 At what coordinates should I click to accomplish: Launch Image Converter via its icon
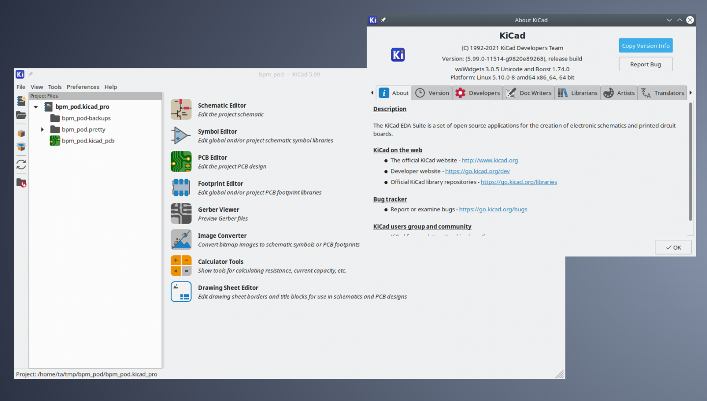point(181,240)
